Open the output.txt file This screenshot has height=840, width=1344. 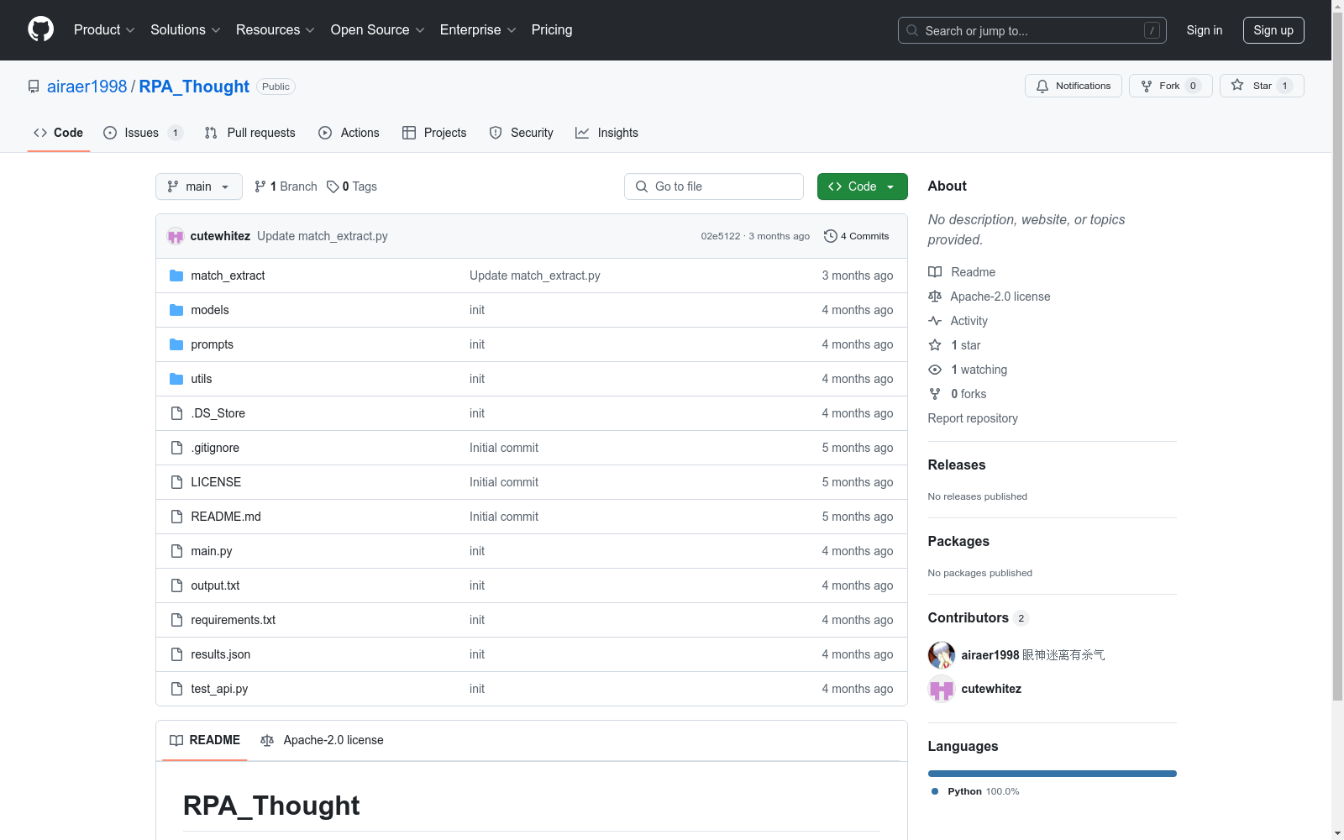coord(215,585)
